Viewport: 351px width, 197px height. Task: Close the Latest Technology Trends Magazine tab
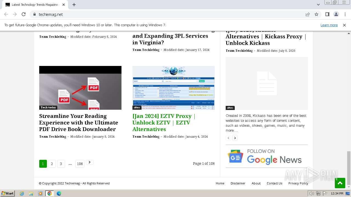click(x=64, y=5)
